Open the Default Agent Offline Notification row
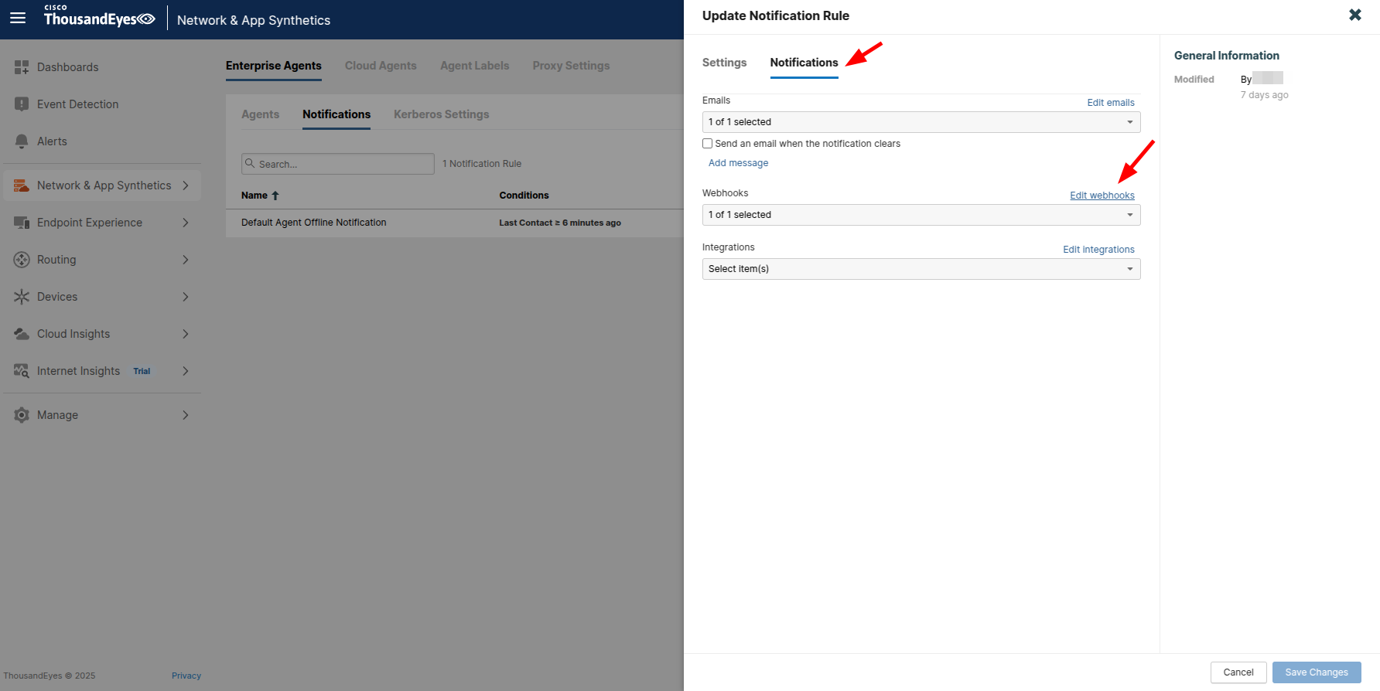The image size is (1380, 691). point(455,223)
